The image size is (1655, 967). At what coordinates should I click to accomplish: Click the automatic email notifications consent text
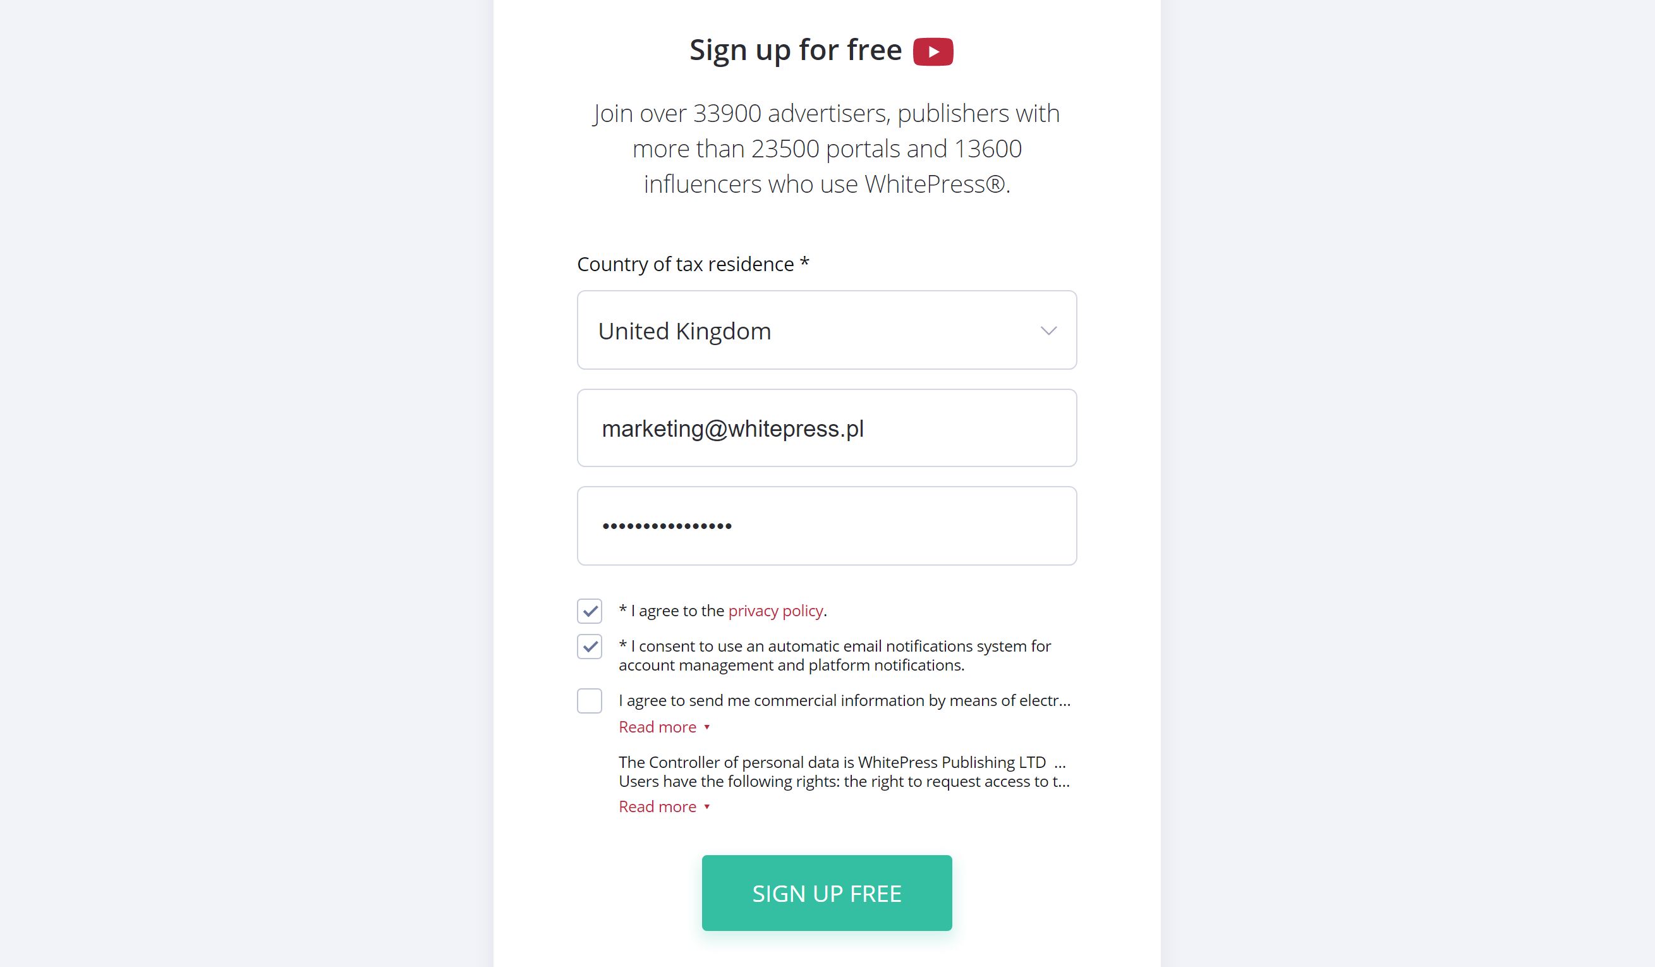pos(834,655)
